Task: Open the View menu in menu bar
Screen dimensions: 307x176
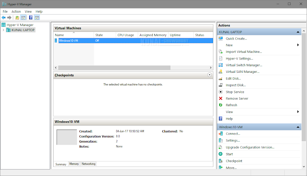Action: pos(28,12)
